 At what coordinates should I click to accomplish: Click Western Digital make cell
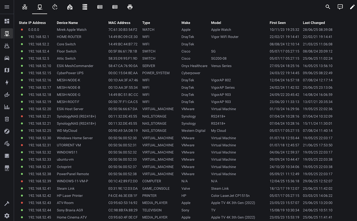point(193,131)
